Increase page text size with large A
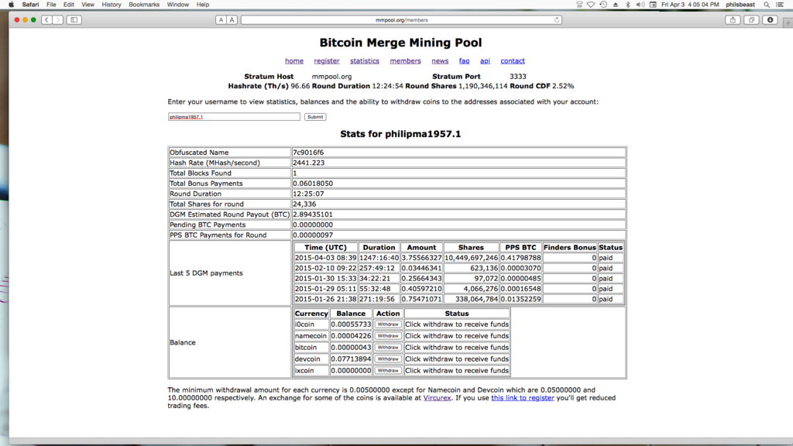The image size is (793, 446). coord(232,19)
